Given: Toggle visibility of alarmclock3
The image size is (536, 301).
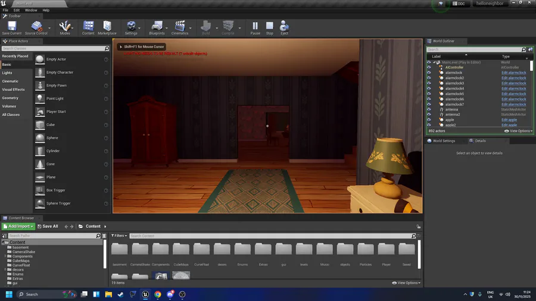Looking at the screenshot, I should point(429,83).
